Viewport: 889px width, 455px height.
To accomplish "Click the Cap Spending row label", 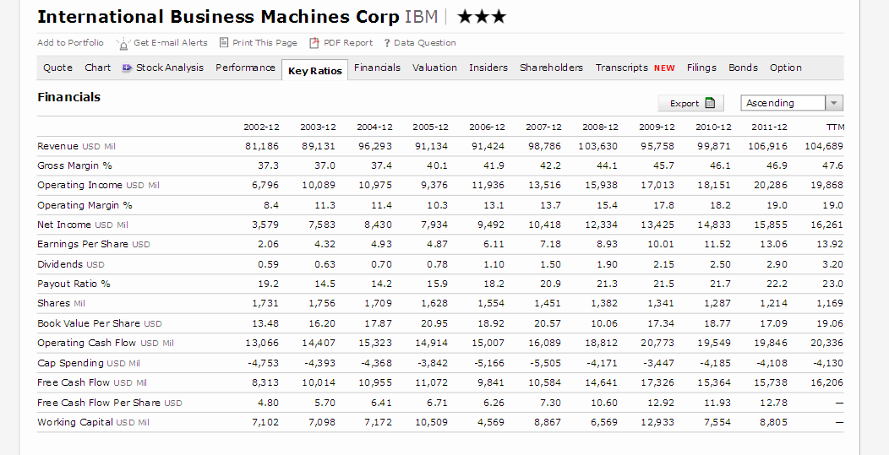I will 89,363.
